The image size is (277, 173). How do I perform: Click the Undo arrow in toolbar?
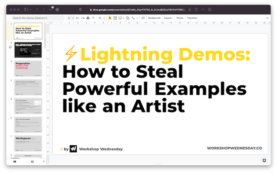pyautogui.click(x=78, y=18)
